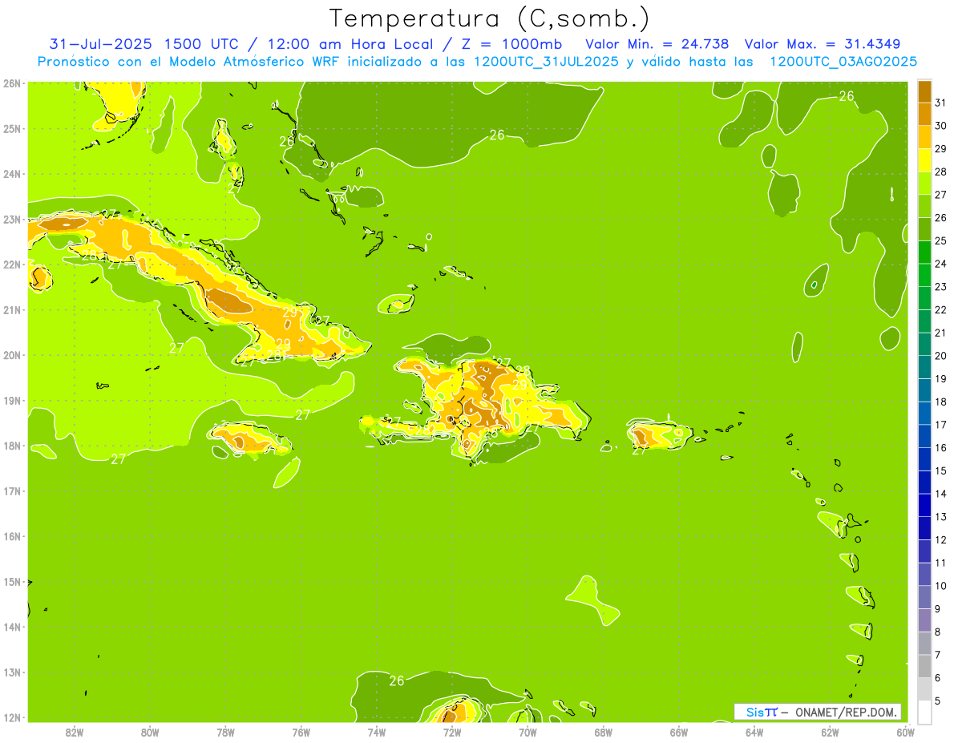Click the 20 value on the color legend
Image resolution: width=962 pixels, height=743 pixels.
tap(941, 356)
